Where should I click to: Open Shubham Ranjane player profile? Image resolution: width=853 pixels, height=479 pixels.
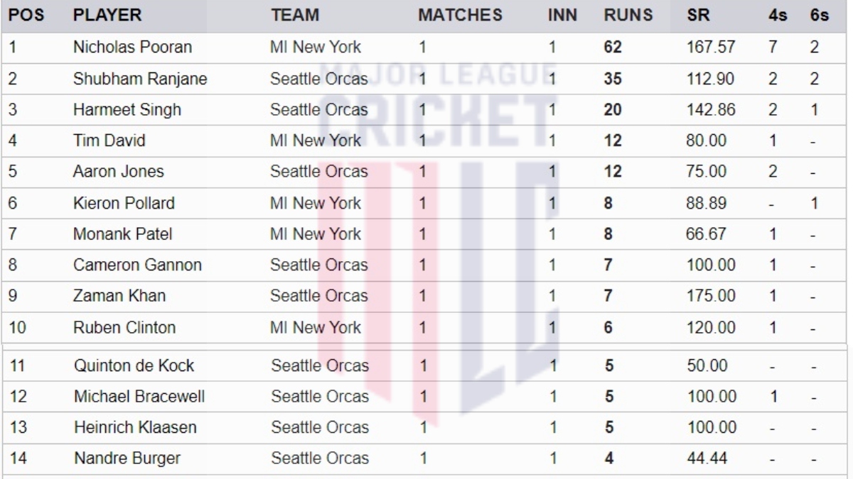(140, 79)
